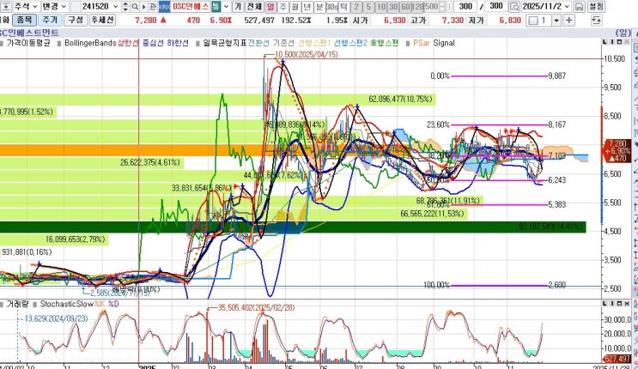
Task: Open the chart count dropdown arrow beside 1
Action: (x=556, y=20)
